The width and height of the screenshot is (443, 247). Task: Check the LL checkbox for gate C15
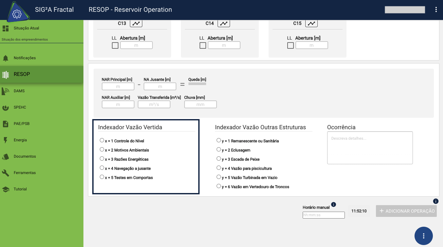tap(291, 45)
